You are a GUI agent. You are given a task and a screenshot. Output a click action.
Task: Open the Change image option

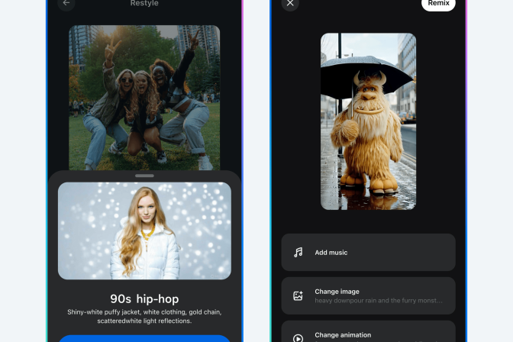(x=368, y=295)
